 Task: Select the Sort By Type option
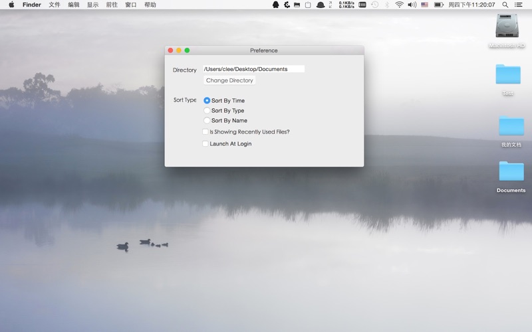click(x=207, y=111)
